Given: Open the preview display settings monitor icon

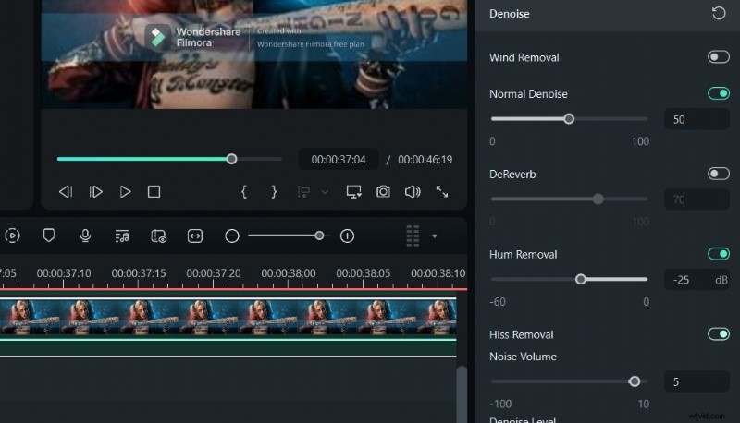Looking at the screenshot, I should [x=353, y=192].
